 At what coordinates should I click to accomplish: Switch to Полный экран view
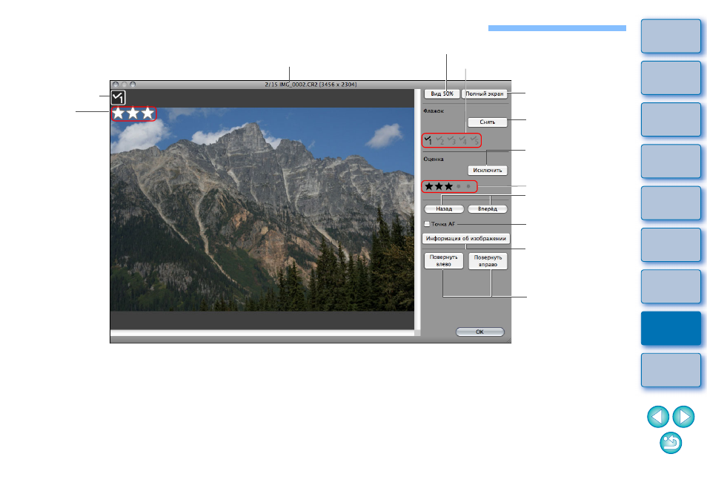click(485, 94)
